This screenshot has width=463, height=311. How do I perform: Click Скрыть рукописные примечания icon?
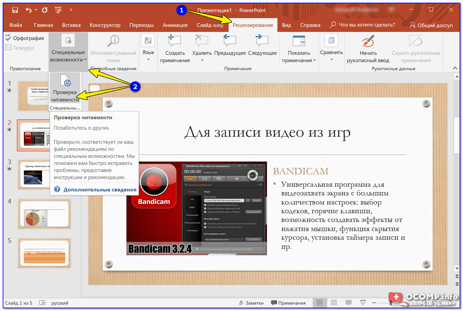click(416, 41)
